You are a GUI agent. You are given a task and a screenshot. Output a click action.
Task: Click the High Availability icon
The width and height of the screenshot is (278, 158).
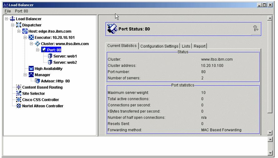(x=31, y=68)
